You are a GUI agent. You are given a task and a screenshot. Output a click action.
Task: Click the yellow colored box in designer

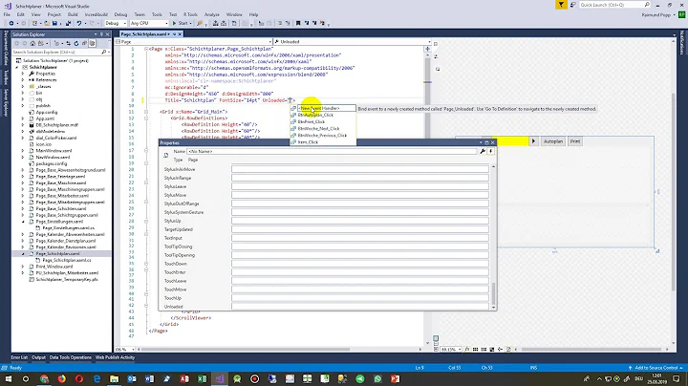(510, 141)
